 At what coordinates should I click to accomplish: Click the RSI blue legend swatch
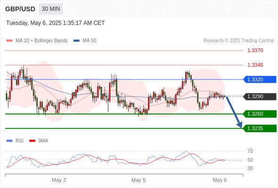[9, 141]
